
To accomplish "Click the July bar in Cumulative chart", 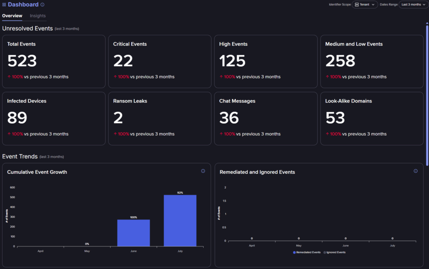I will pyautogui.click(x=180, y=220).
